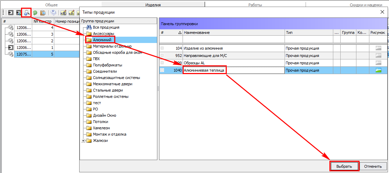
Task: Select the Полуфабрикаты group
Action: pyautogui.click(x=107, y=65)
